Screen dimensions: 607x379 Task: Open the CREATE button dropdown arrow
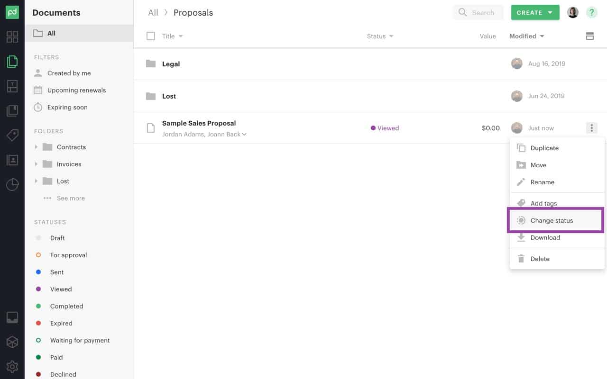point(550,13)
